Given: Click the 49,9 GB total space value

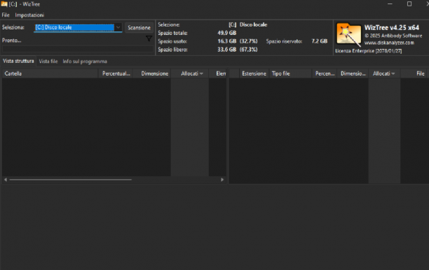Looking at the screenshot, I should pyautogui.click(x=227, y=33).
